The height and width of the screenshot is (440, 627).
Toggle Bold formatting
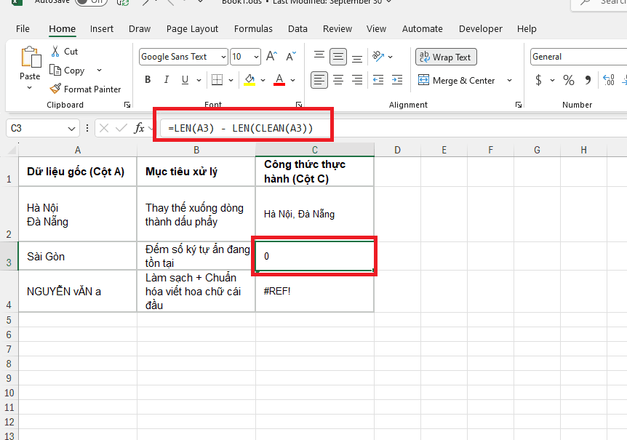148,80
